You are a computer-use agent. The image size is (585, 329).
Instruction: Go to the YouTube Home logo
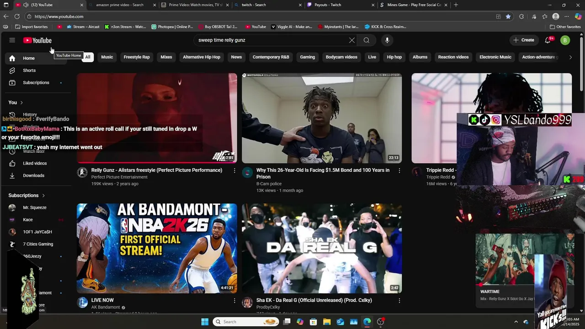pyautogui.click(x=37, y=40)
